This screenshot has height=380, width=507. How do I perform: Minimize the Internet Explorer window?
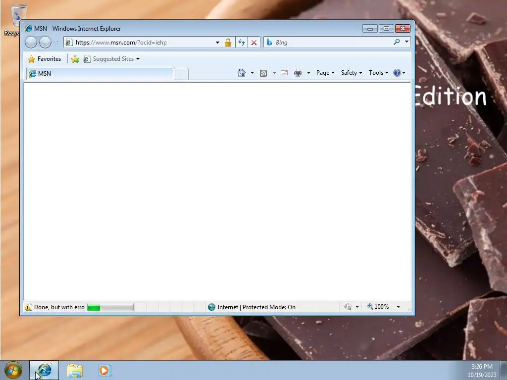coord(370,29)
